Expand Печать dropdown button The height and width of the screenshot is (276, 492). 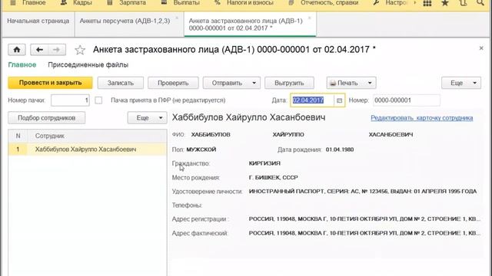tap(370, 83)
